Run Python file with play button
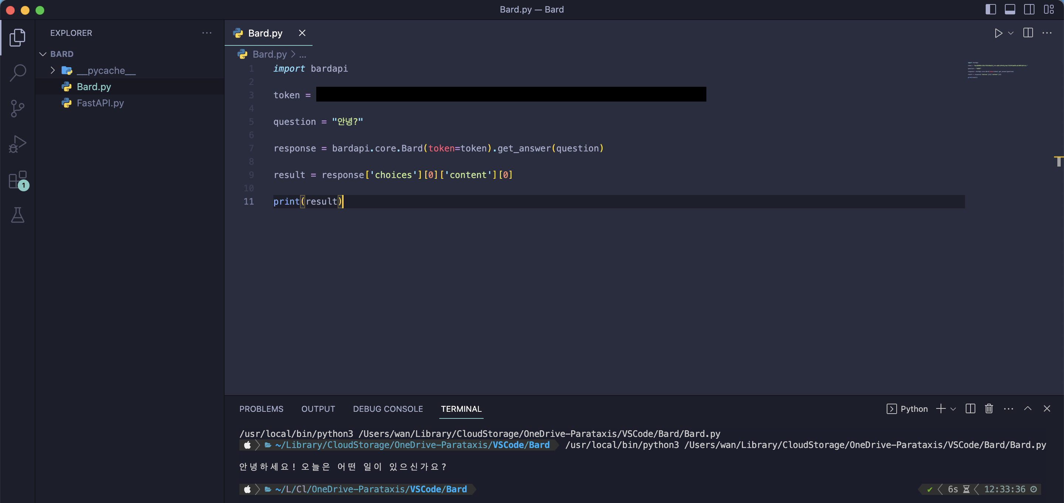 [x=998, y=33]
